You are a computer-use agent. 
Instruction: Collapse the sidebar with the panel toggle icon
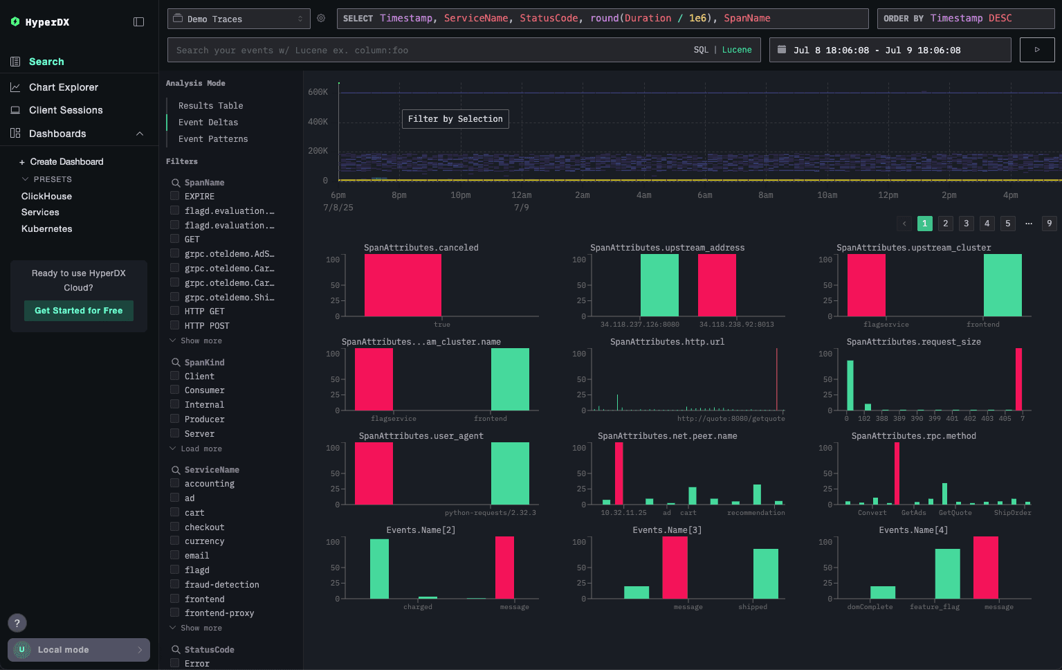[138, 22]
